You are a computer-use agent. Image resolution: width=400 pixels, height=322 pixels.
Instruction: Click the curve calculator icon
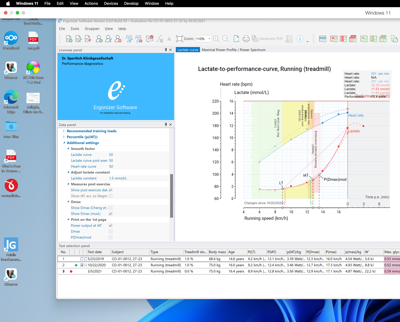pyautogui.click(x=160, y=39)
